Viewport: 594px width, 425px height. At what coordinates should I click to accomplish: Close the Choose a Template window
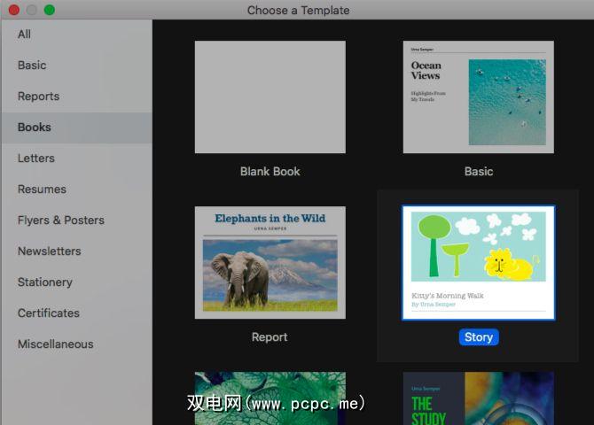[14, 10]
